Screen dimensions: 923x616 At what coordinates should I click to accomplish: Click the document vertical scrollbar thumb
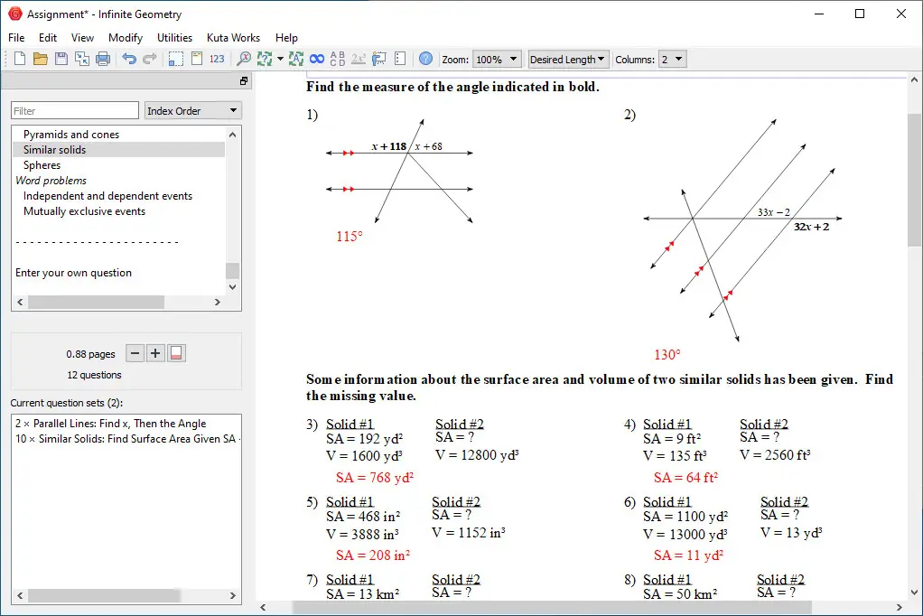pos(914,181)
